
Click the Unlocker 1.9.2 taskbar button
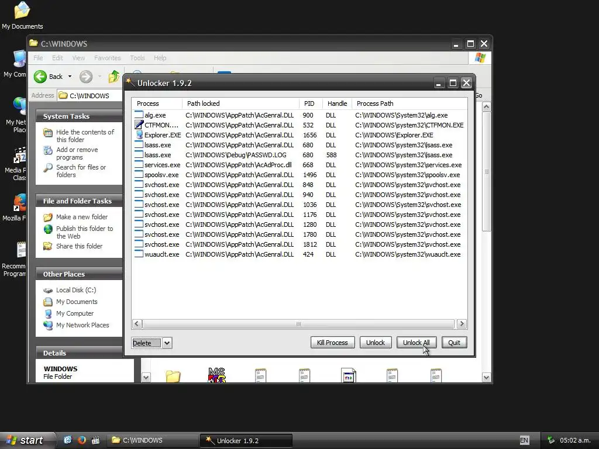246,441
